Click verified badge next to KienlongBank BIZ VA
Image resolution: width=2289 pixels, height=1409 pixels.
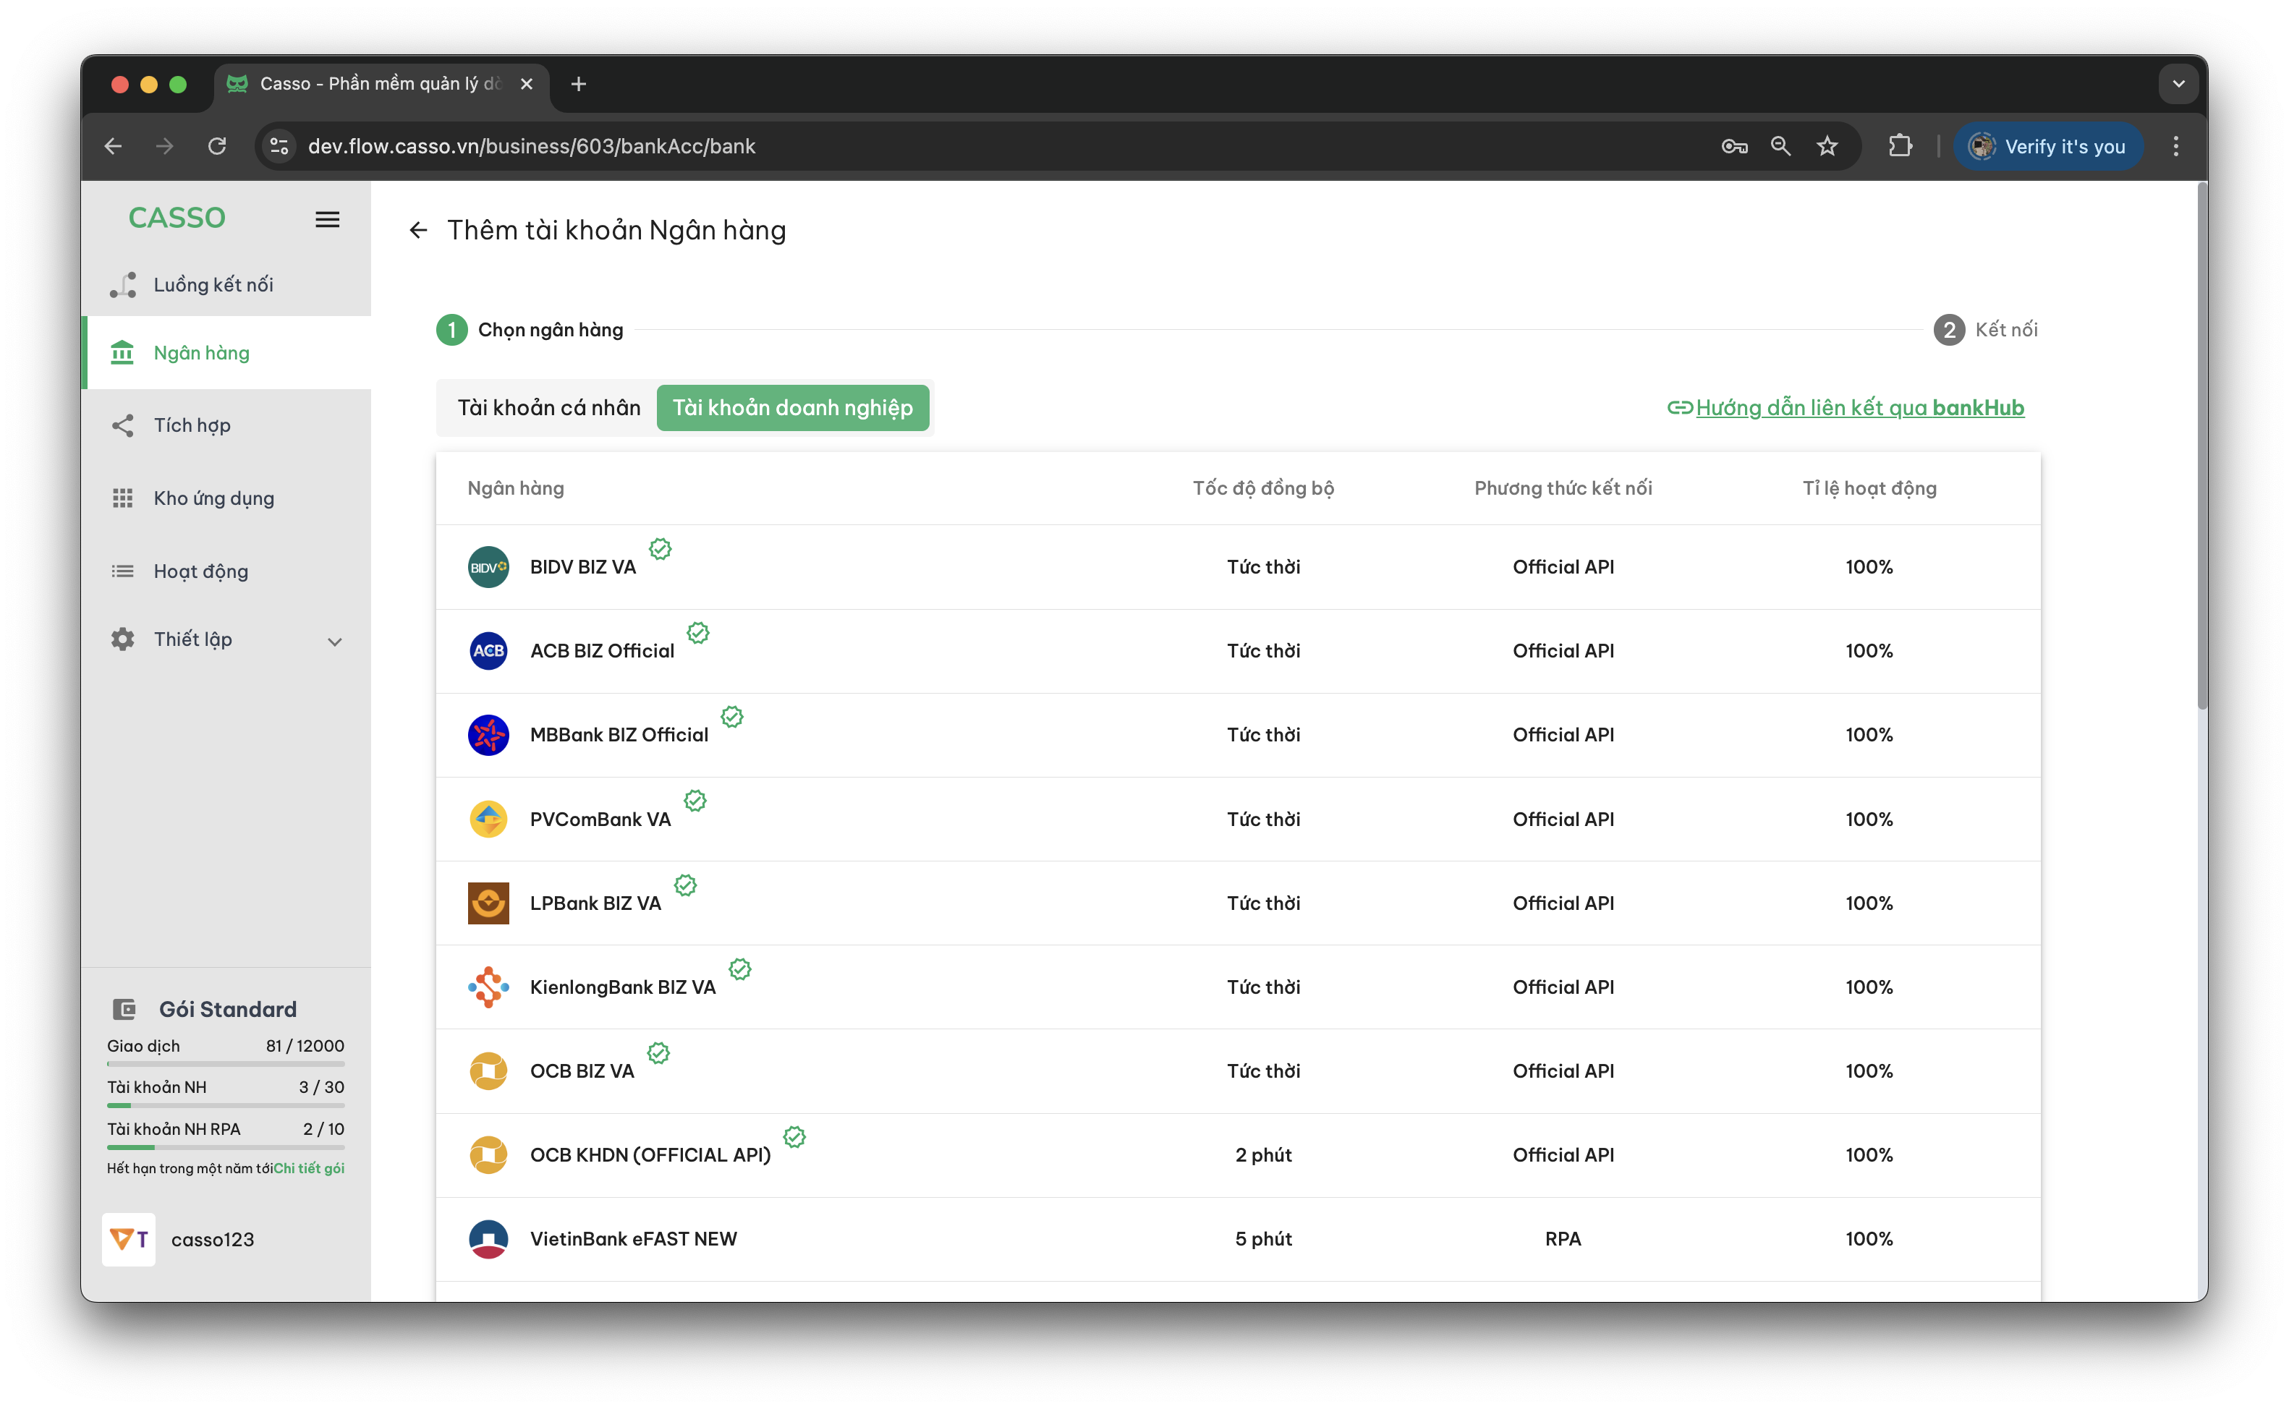[740, 969]
